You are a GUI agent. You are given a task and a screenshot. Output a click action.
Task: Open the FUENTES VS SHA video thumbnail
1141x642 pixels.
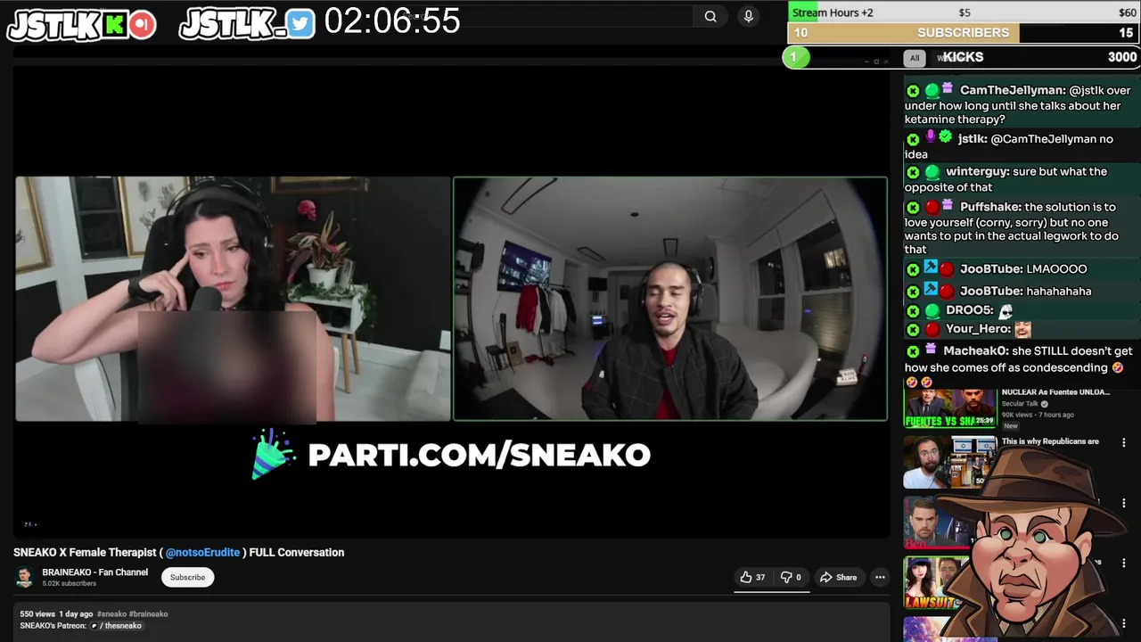(x=949, y=407)
